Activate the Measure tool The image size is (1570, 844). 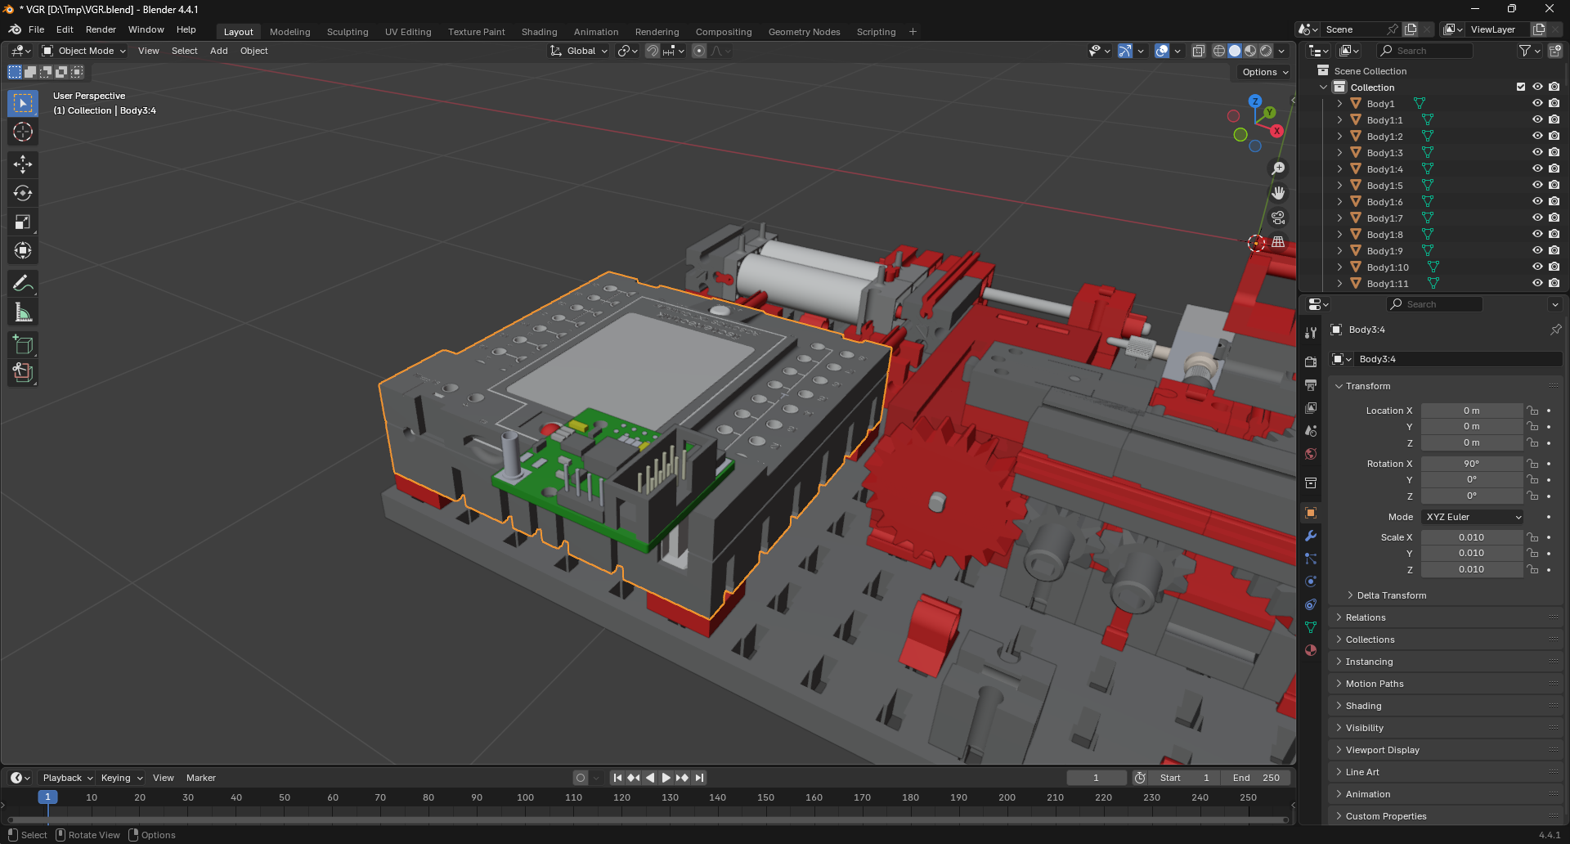tap(22, 312)
